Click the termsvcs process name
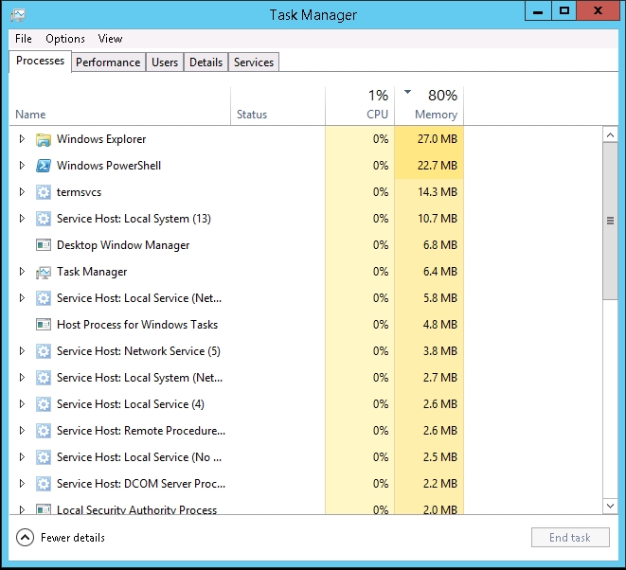 click(79, 192)
